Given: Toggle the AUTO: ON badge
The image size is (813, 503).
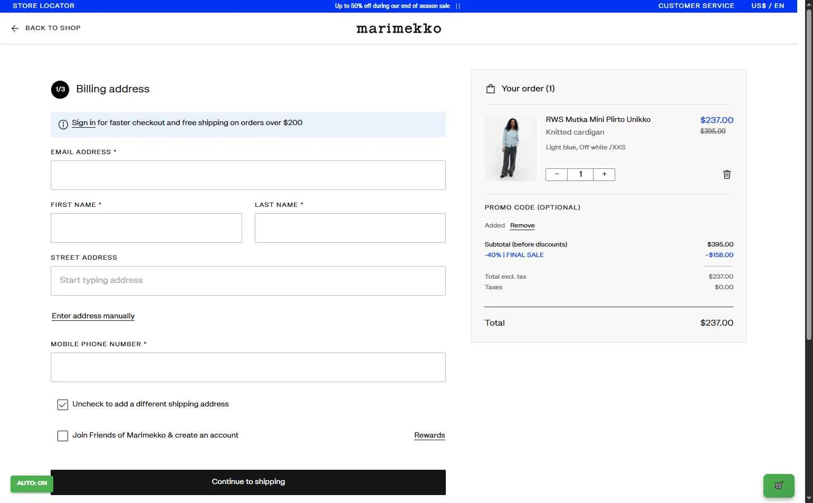Looking at the screenshot, I should (x=32, y=483).
